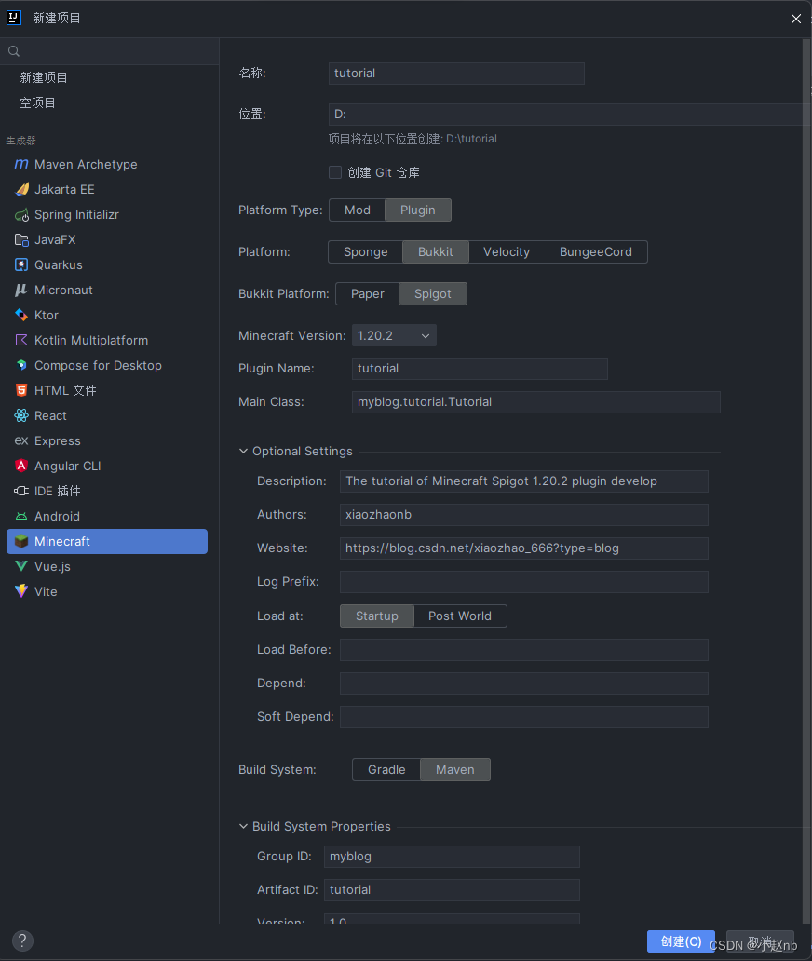Click the Minecraft grass block icon

coord(21,541)
